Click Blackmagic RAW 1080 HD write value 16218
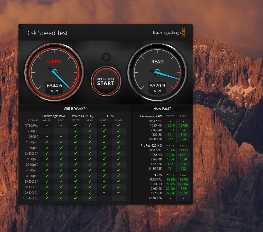This screenshot has width=263, height=232. (x=170, y=126)
